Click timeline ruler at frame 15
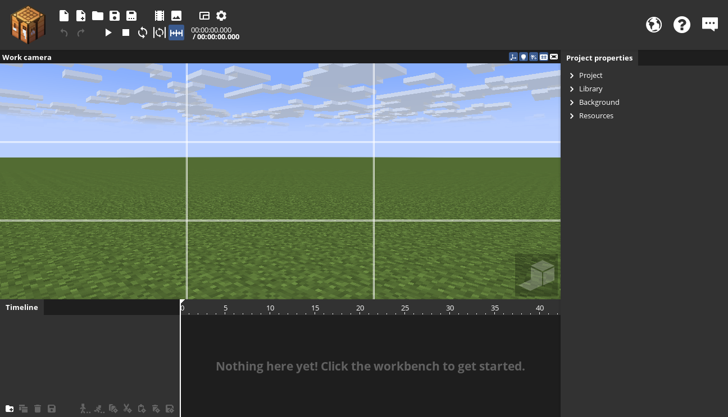The height and width of the screenshot is (417, 728). coord(315,308)
